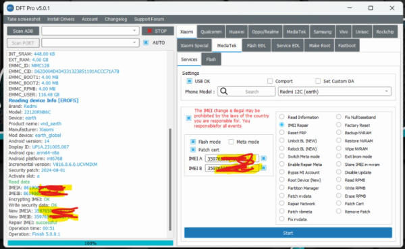Click the IMEI A input field

(232, 159)
